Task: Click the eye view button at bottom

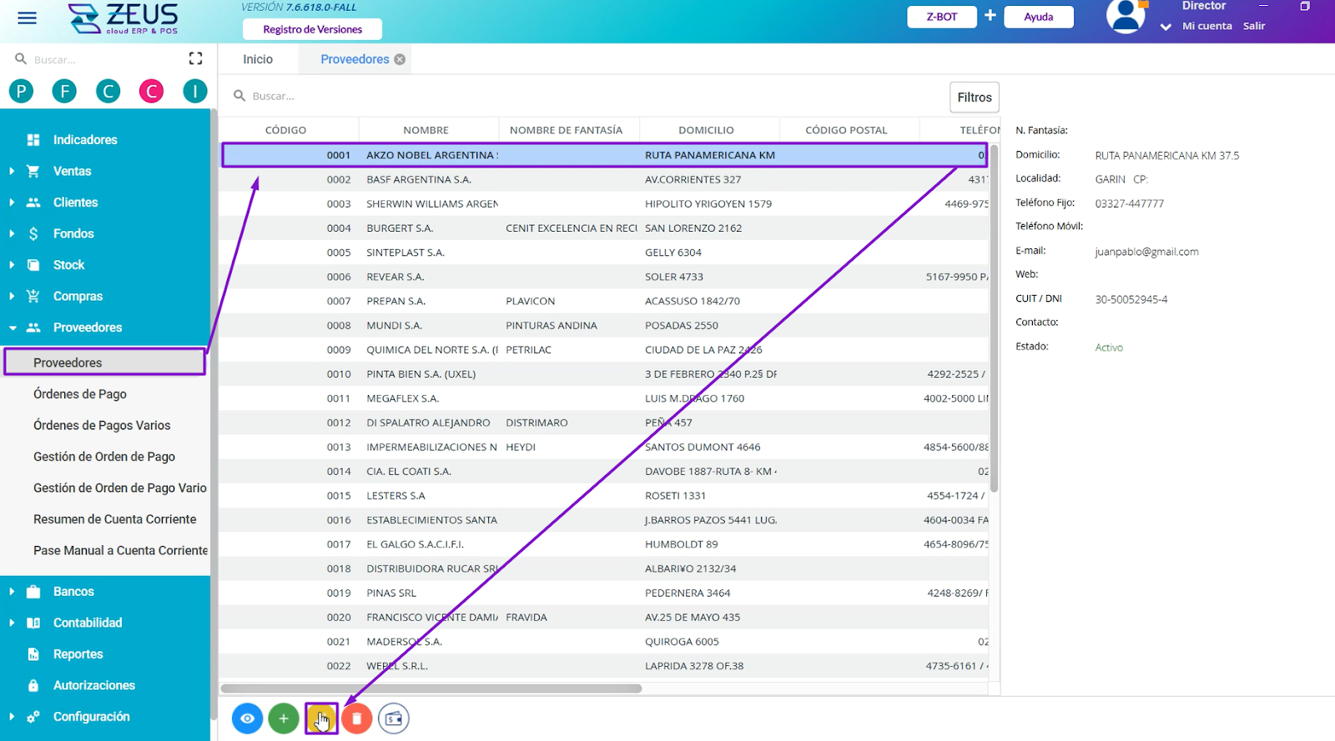Action: click(247, 718)
